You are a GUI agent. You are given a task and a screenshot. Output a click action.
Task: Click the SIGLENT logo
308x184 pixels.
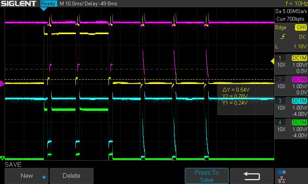click(x=19, y=3)
